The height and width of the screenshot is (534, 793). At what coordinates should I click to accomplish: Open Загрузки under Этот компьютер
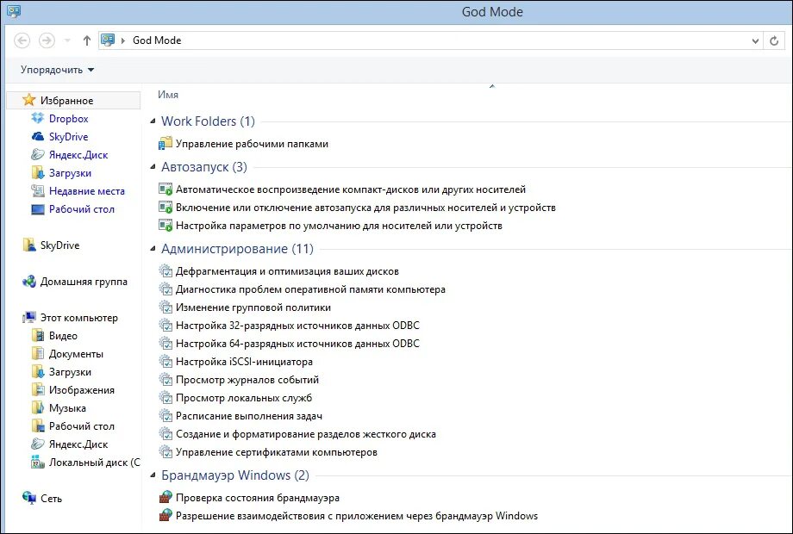tap(70, 372)
